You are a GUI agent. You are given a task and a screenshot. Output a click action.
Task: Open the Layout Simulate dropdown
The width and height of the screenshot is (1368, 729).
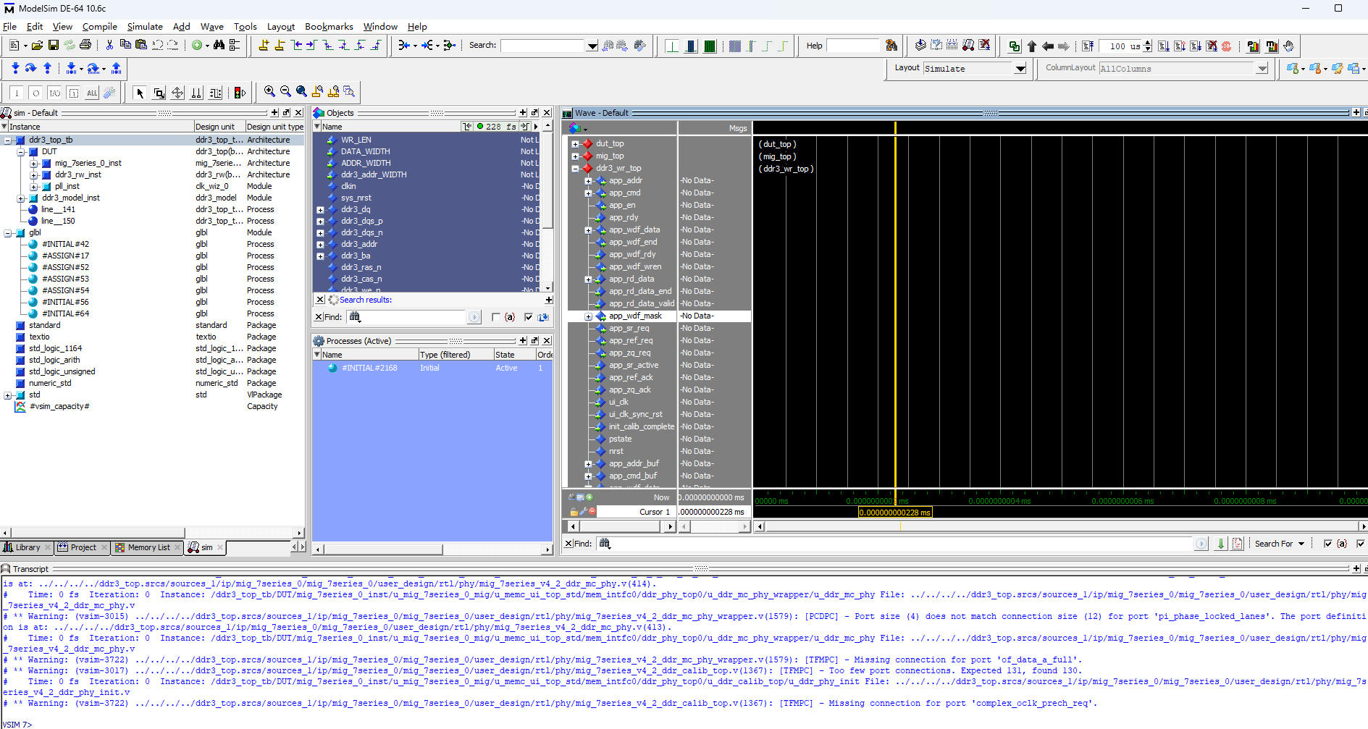point(1020,69)
